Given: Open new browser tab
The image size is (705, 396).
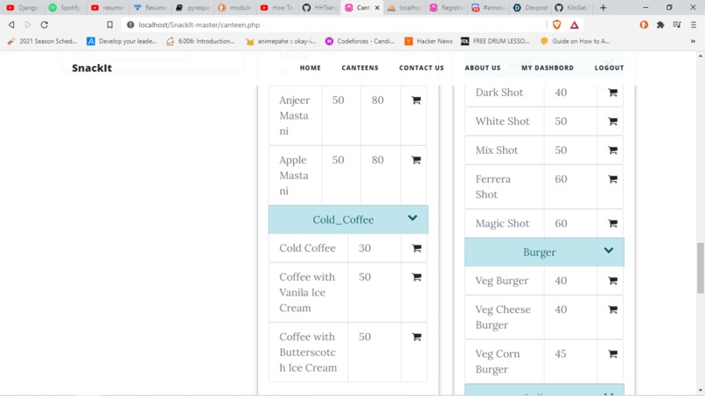Looking at the screenshot, I should coord(603,8).
